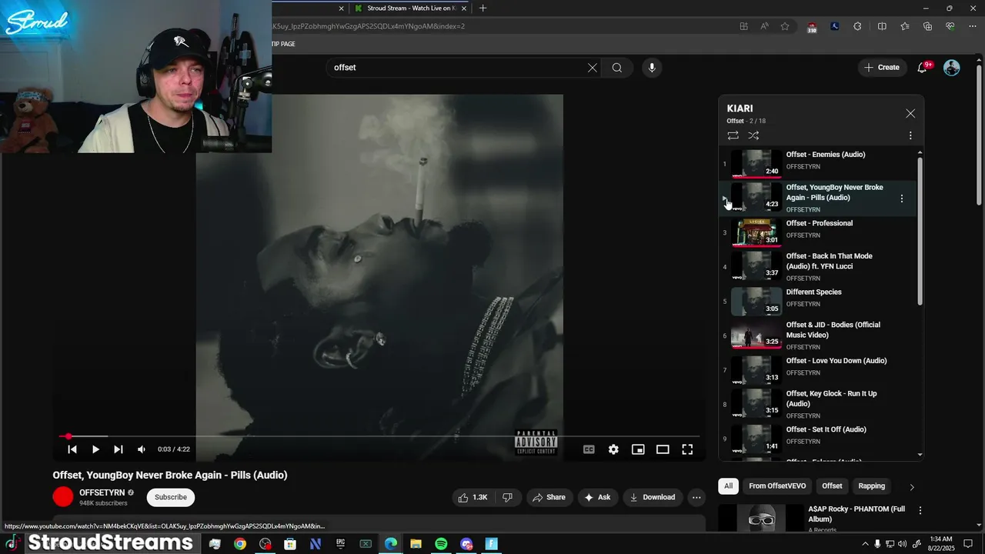Play Different Species from the playlist
This screenshot has width=985, height=554.
(819, 301)
